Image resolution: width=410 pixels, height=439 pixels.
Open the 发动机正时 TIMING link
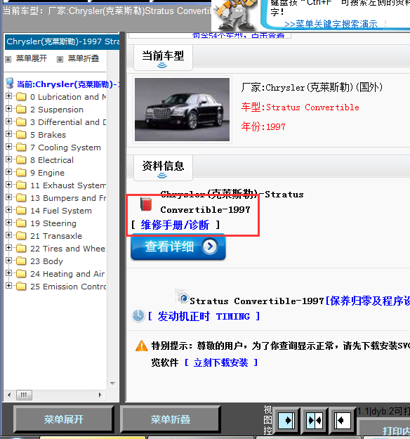204,316
